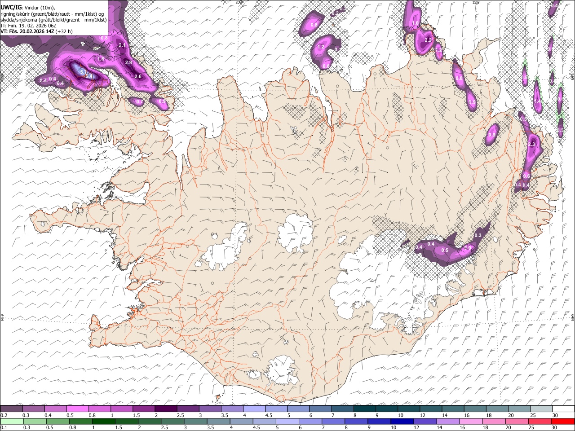Select the bright red swatch after 30
The height and width of the screenshot is (431, 575).
click(562, 421)
